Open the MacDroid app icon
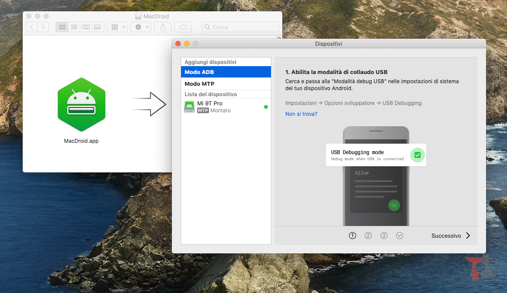 [81, 104]
